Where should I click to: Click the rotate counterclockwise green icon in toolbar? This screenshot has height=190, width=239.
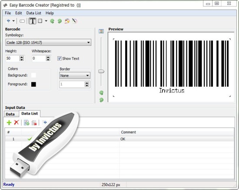pyautogui.click(x=52, y=21)
